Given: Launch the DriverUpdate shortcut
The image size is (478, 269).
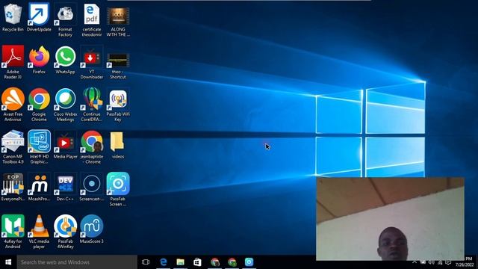Looking at the screenshot, I should coord(39,18).
